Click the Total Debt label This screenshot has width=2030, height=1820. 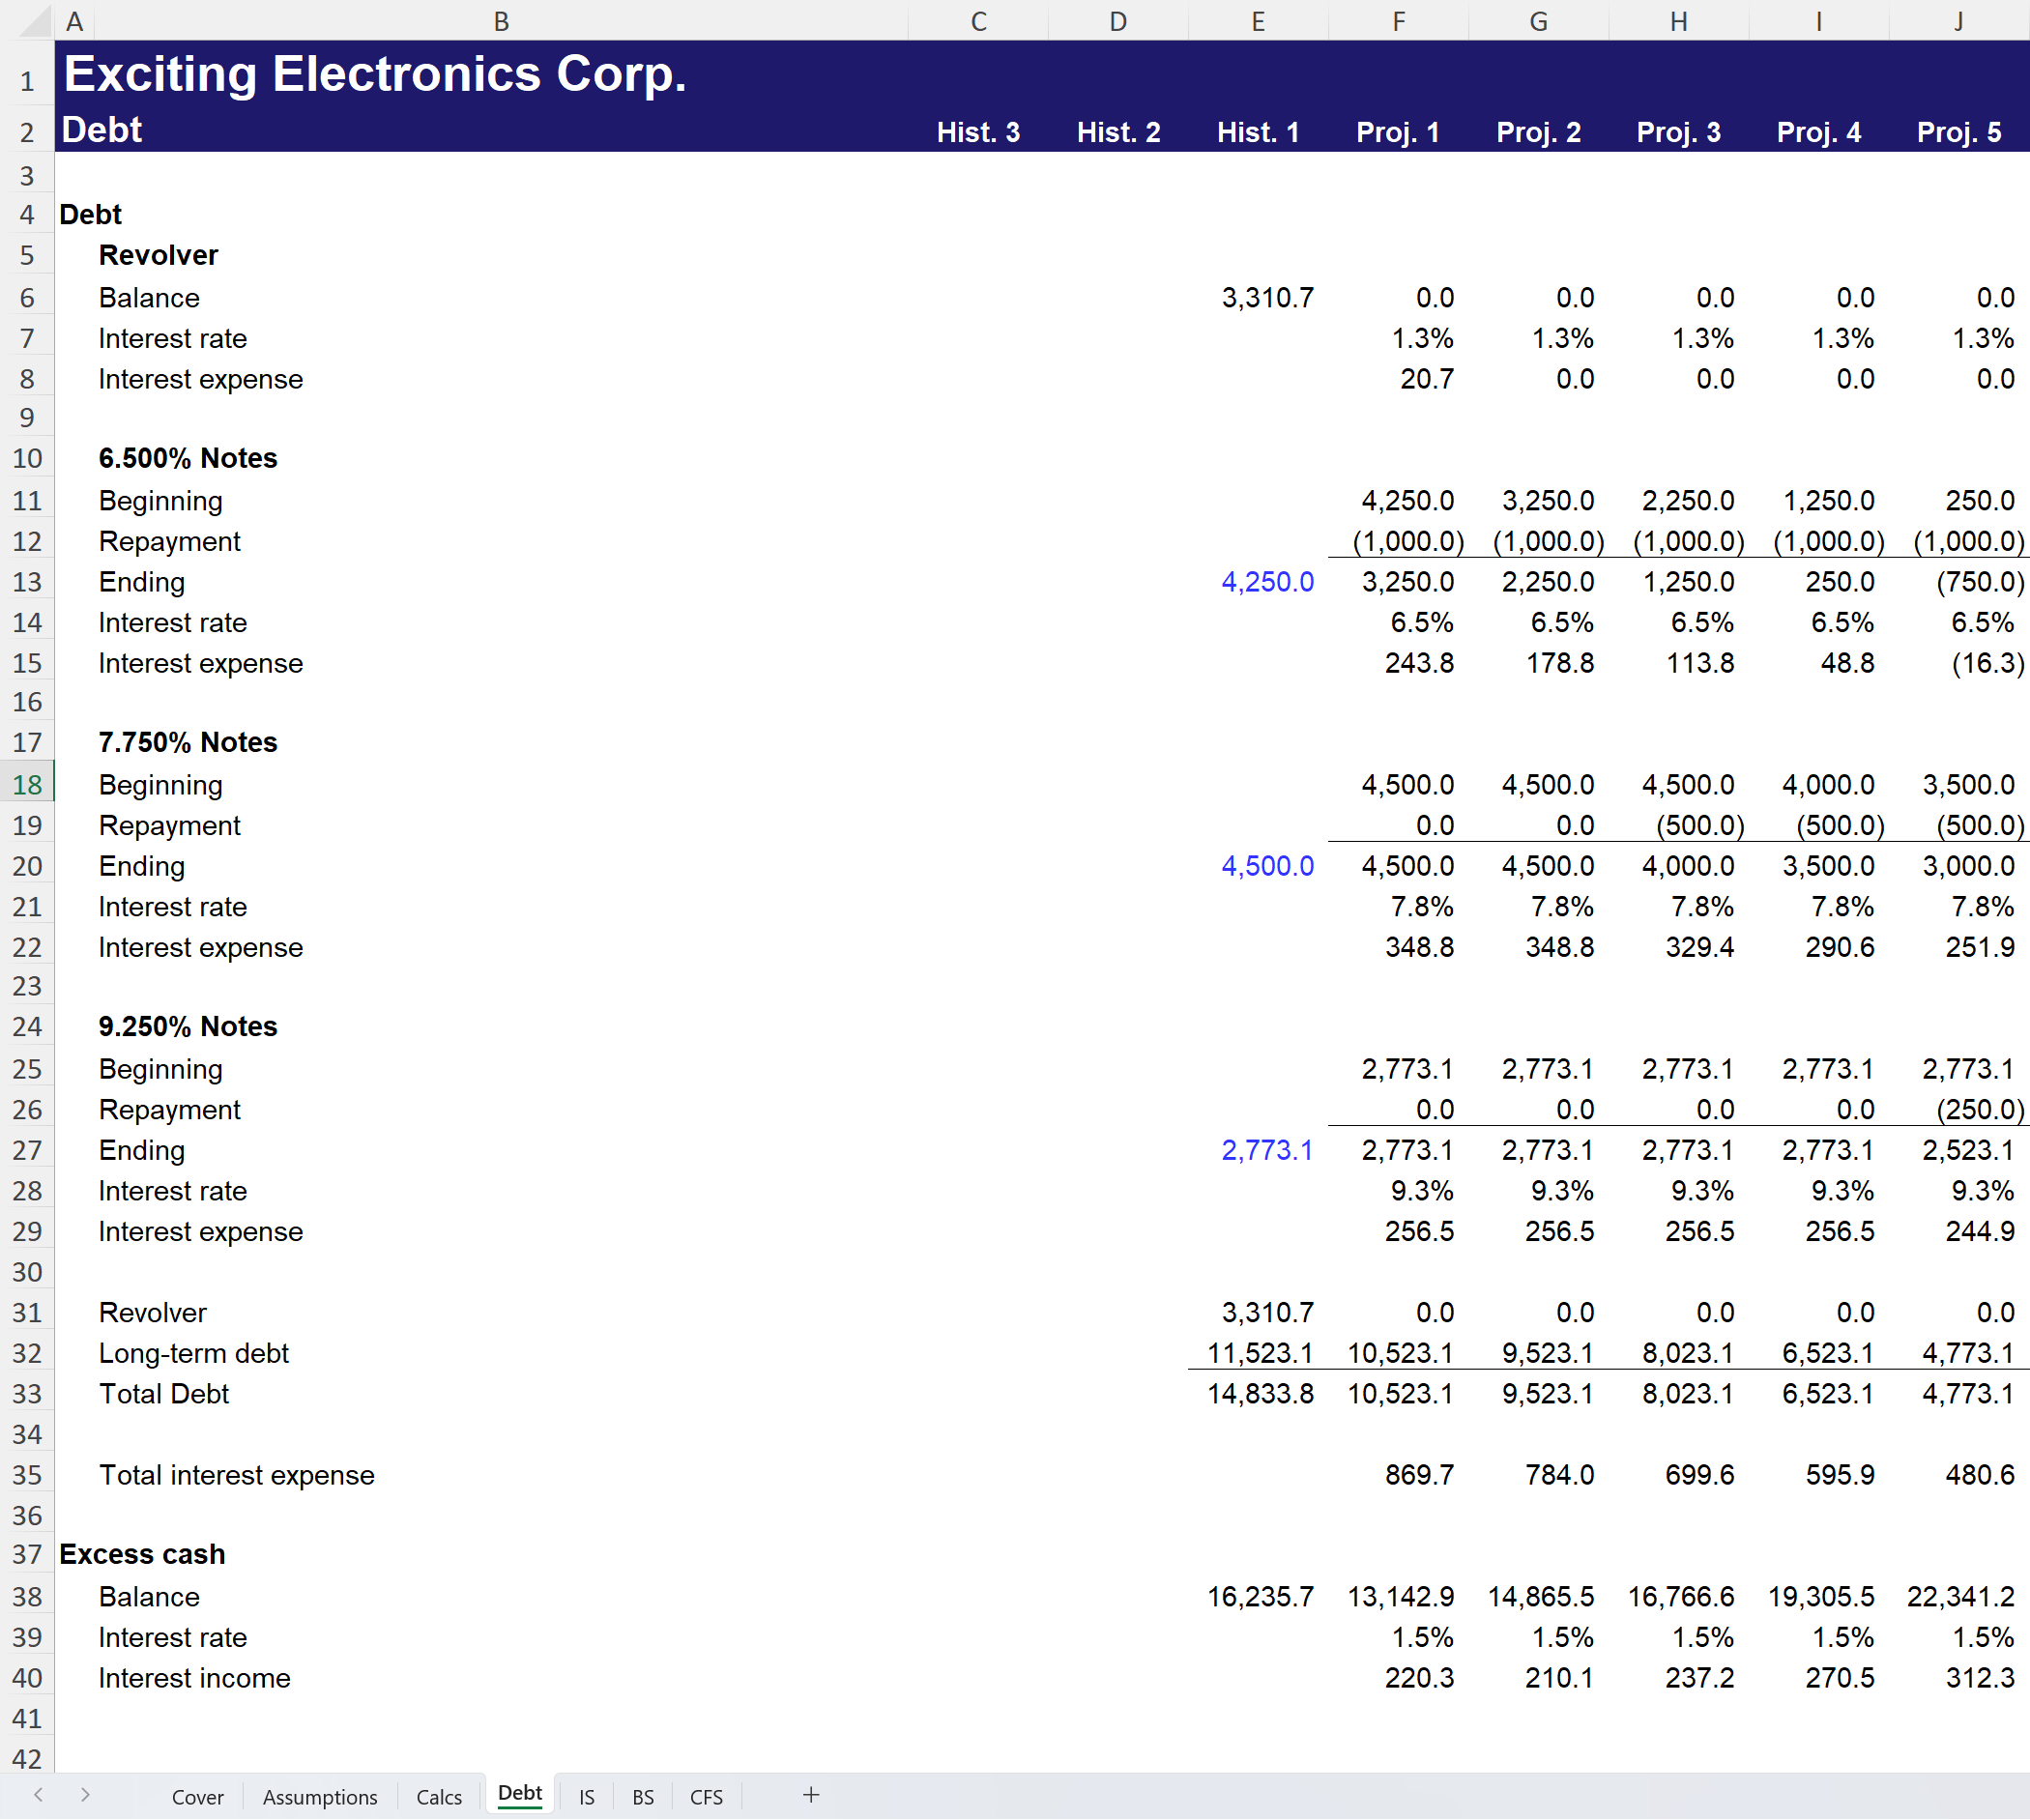pos(164,1394)
